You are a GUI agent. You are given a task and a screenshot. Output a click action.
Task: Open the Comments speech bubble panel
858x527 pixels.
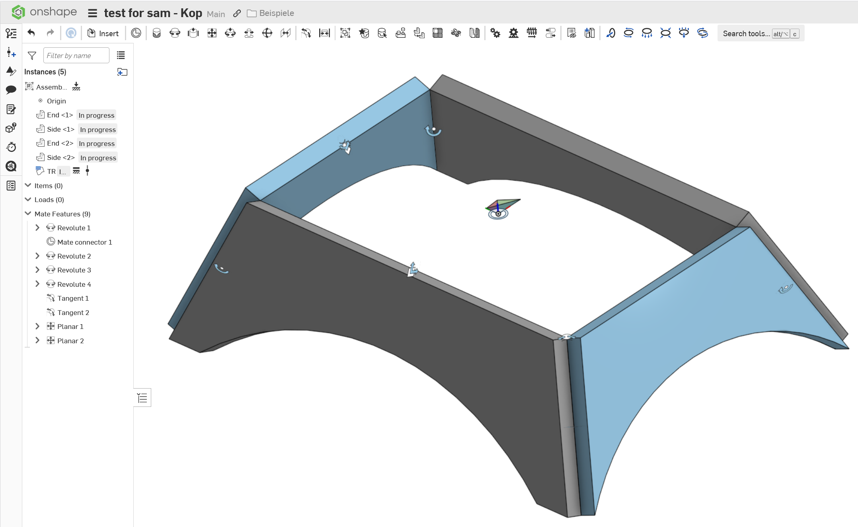pos(11,89)
